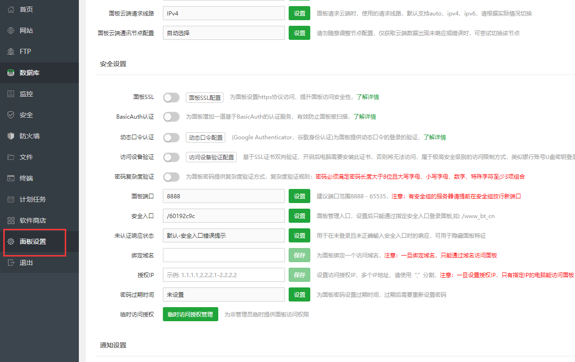Toggle 密码复杂度验证 switch

coord(171,177)
